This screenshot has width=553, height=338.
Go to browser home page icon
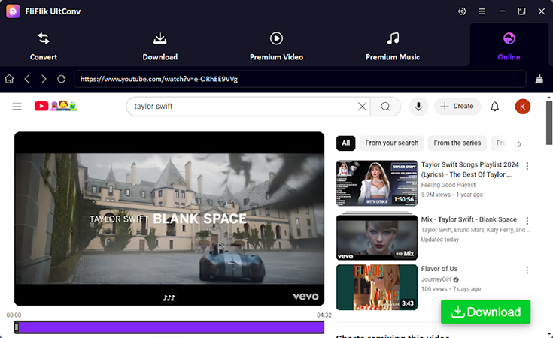tap(9, 79)
